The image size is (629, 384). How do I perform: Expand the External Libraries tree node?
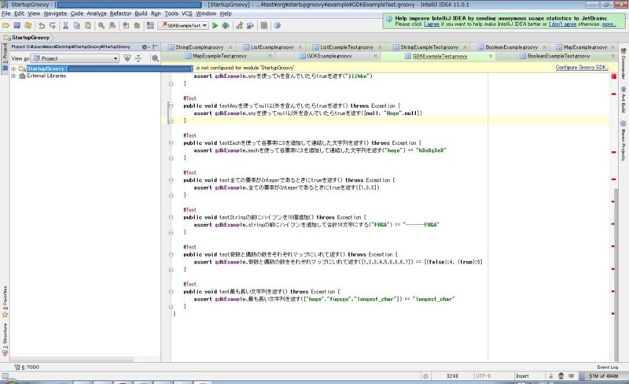click(13, 76)
